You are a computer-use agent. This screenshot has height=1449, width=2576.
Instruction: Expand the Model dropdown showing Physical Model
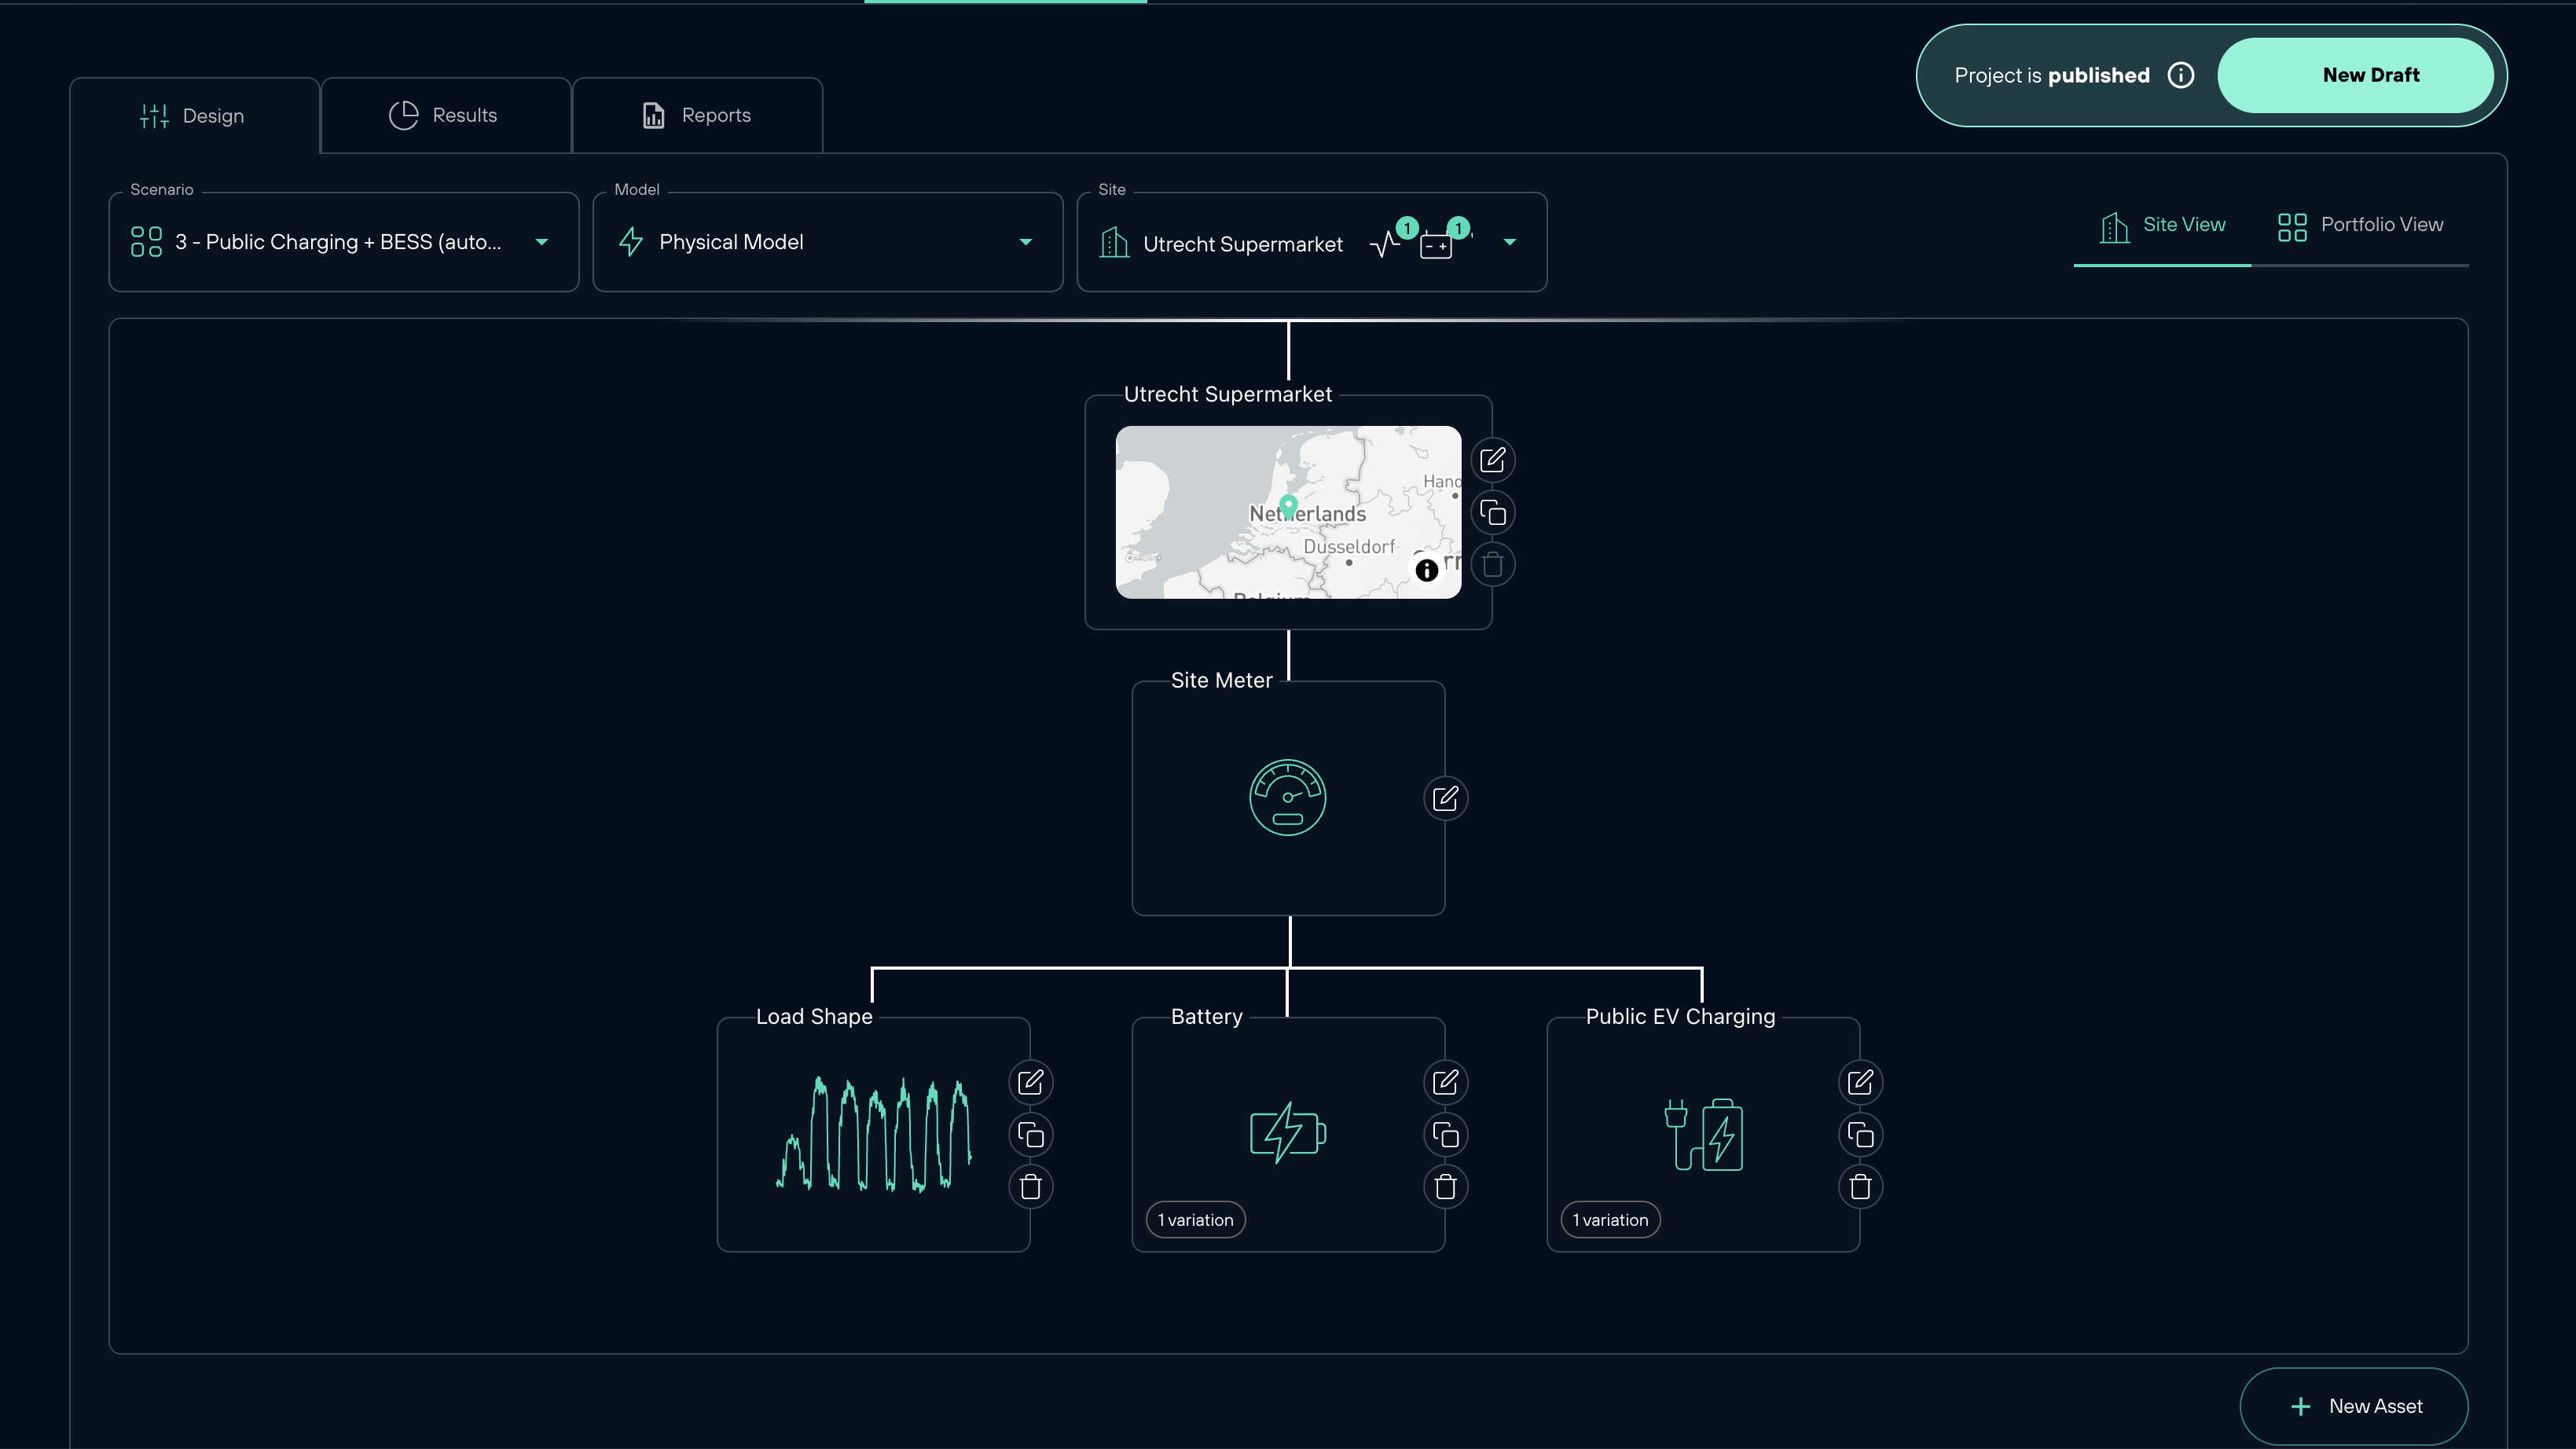tap(1025, 242)
